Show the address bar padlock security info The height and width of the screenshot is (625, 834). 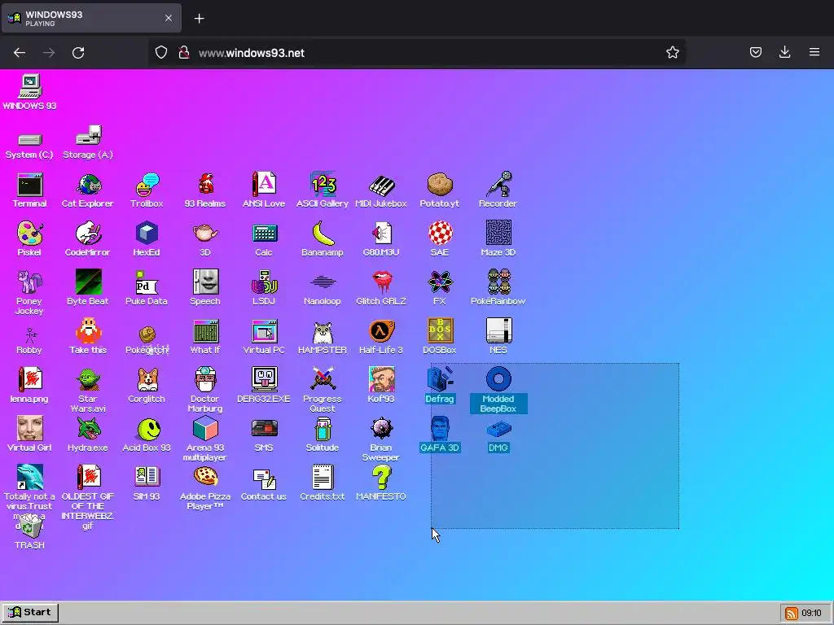point(184,52)
